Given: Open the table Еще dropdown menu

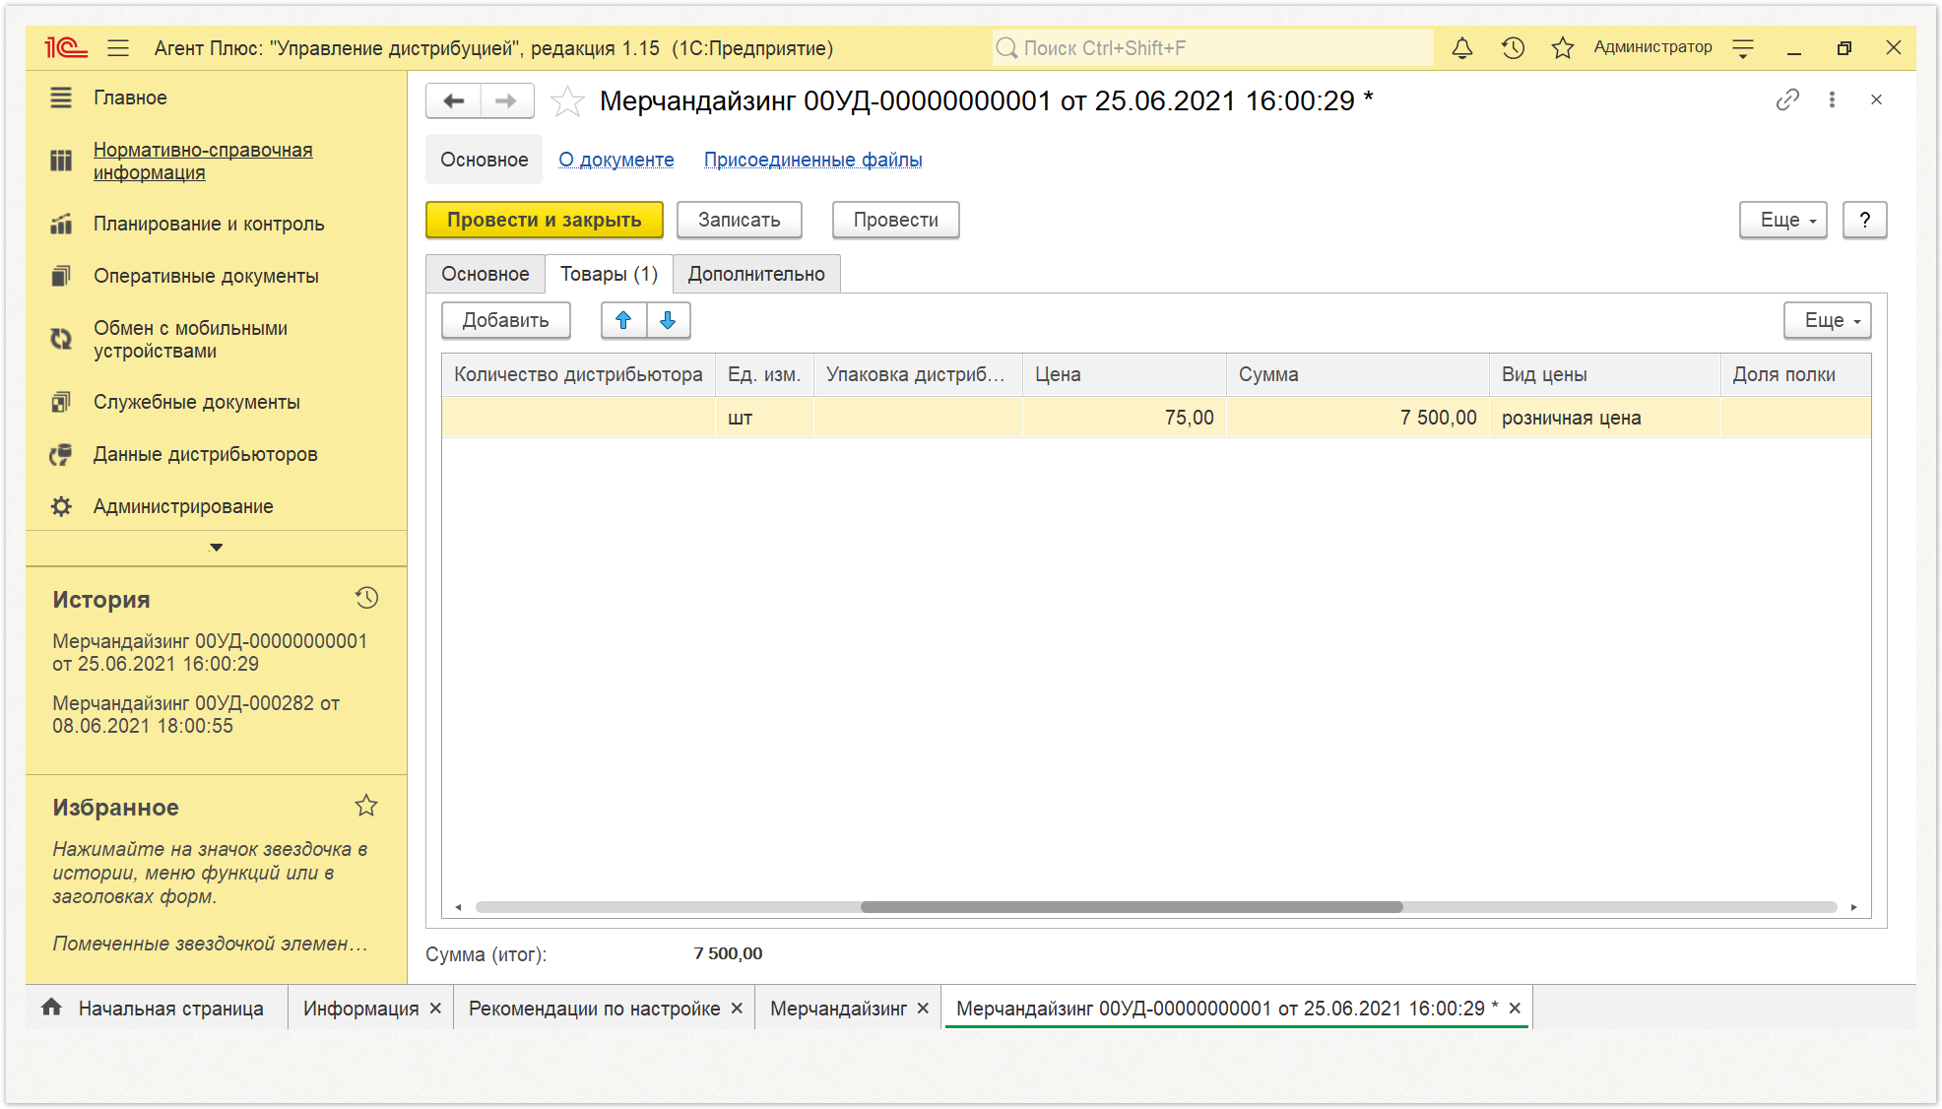Looking at the screenshot, I should point(1828,320).
